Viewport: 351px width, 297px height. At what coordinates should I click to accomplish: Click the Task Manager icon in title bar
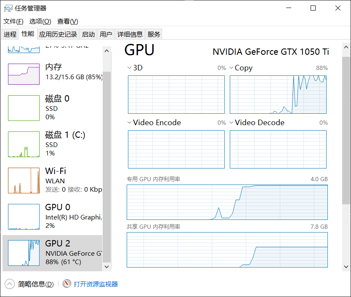pos(8,8)
